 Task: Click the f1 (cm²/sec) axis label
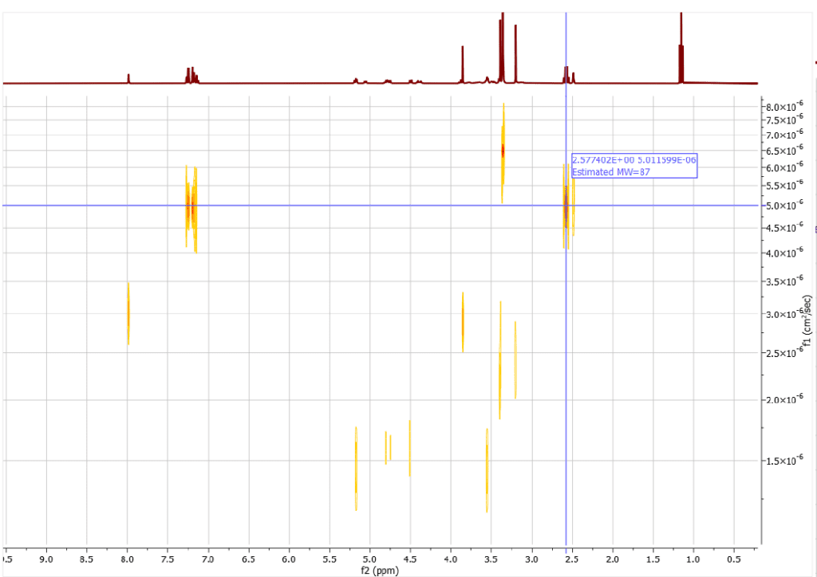click(807, 321)
